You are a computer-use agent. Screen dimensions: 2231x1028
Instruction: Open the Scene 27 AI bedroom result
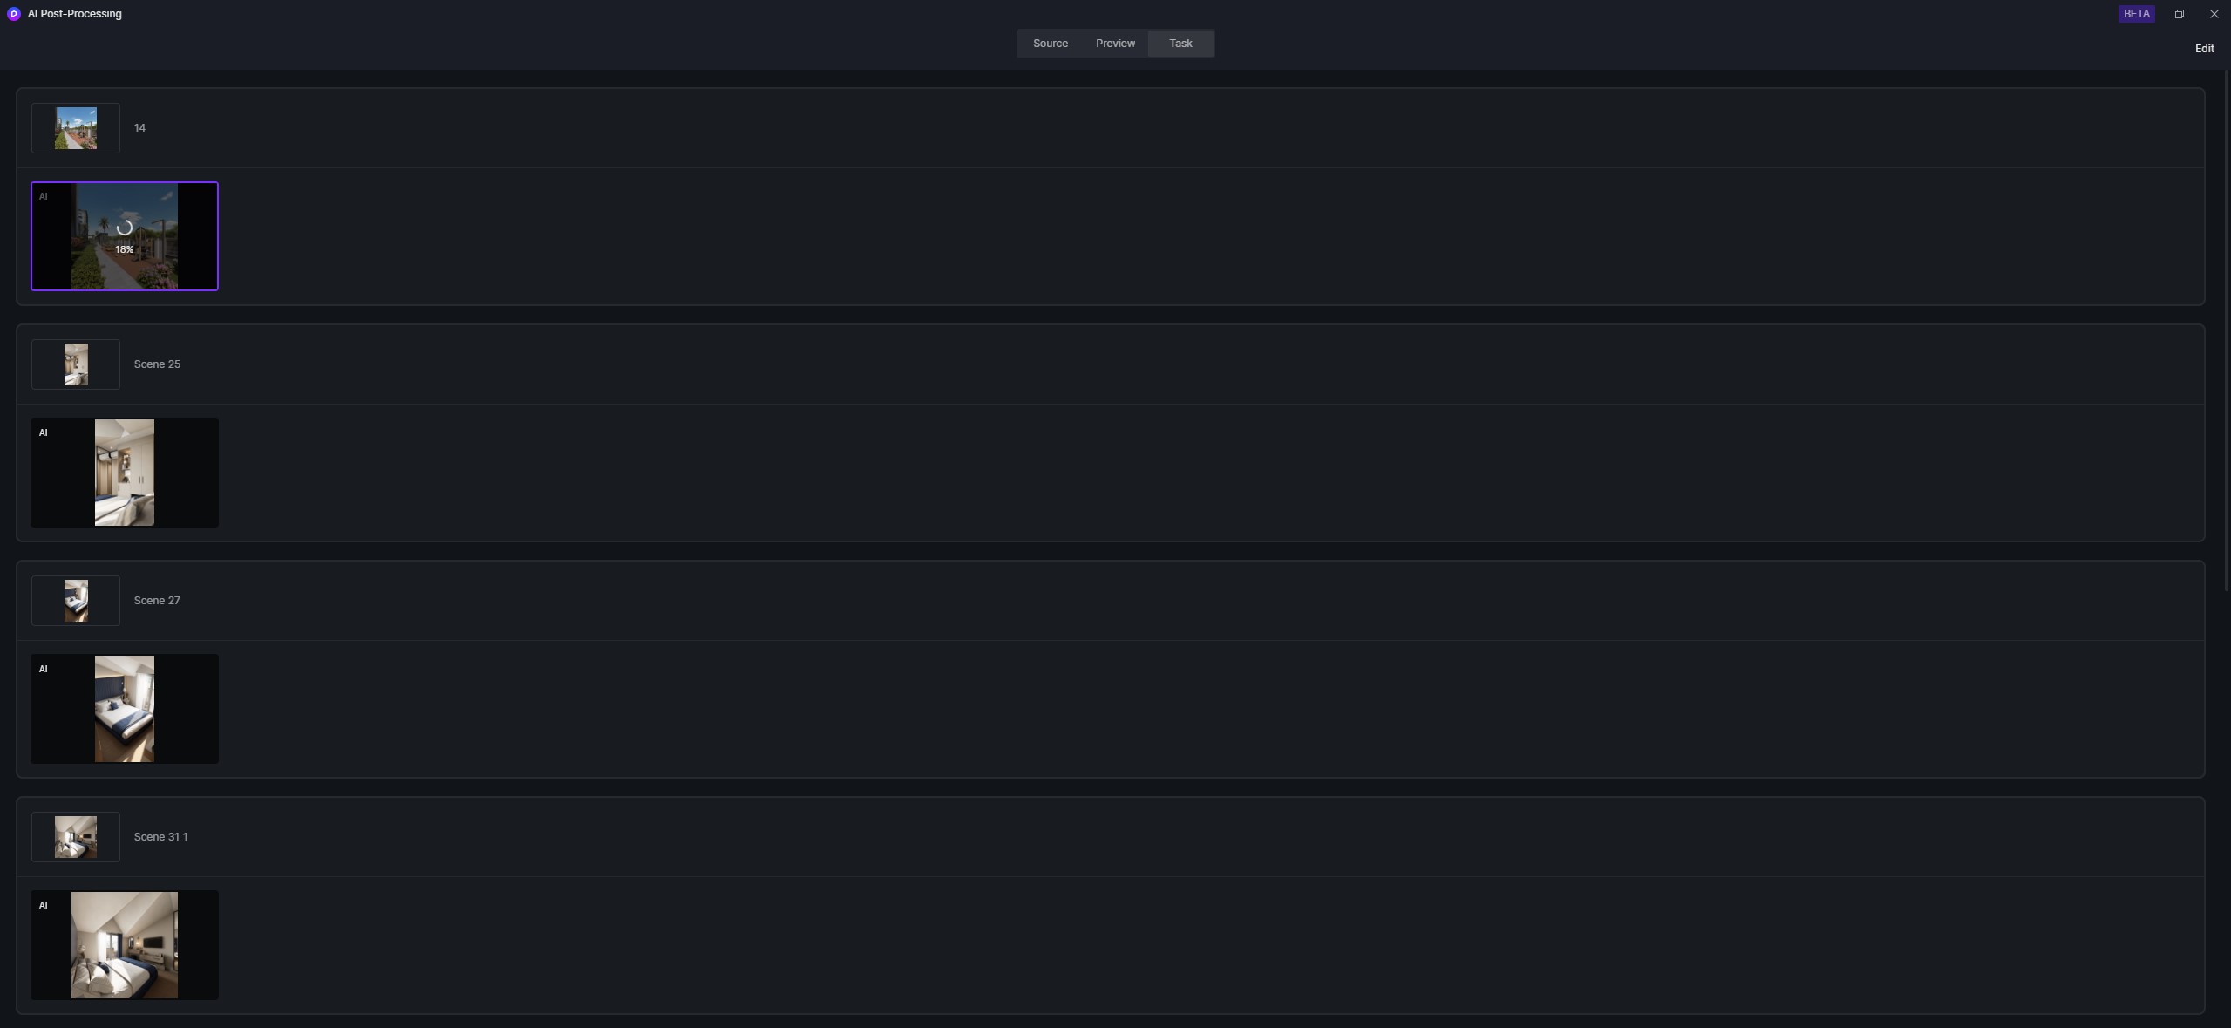[x=125, y=709]
